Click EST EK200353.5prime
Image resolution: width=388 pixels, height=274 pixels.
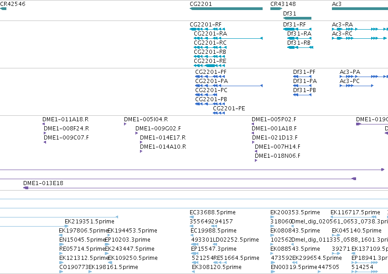[x=272, y=217]
